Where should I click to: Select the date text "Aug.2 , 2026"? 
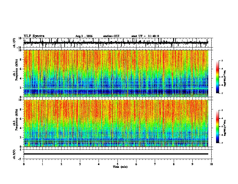84,36
